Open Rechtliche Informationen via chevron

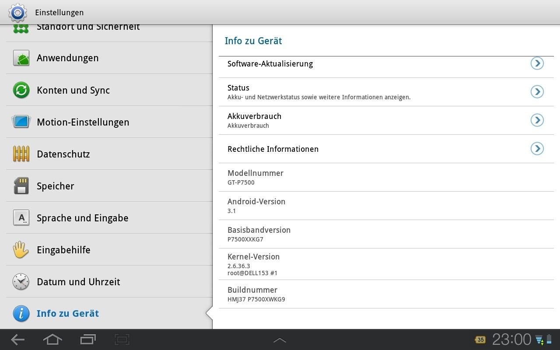537,149
